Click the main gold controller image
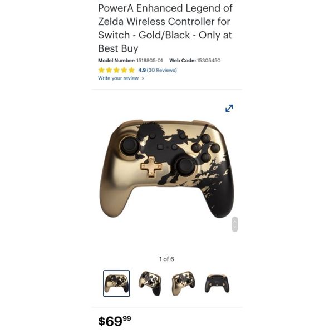The width and height of the screenshot is (334, 334). pyautogui.click(x=167, y=169)
